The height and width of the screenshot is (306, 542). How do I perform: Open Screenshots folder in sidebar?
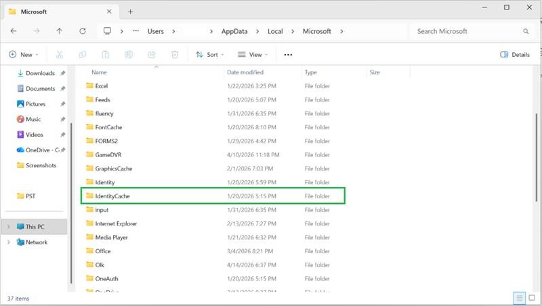coord(41,165)
